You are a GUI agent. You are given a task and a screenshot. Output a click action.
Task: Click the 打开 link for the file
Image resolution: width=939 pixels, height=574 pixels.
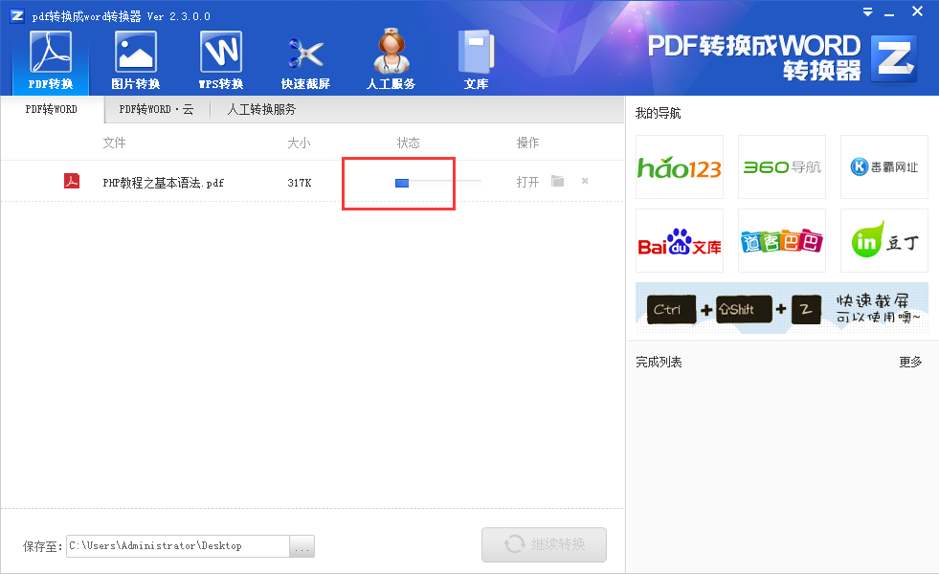click(527, 182)
